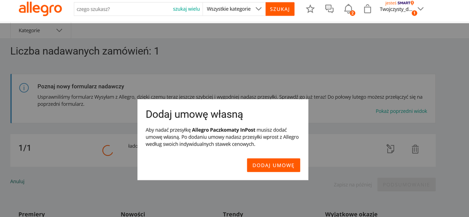This screenshot has height=217, width=469.
Task: Open the shopping bag cart icon
Action: coord(367,9)
